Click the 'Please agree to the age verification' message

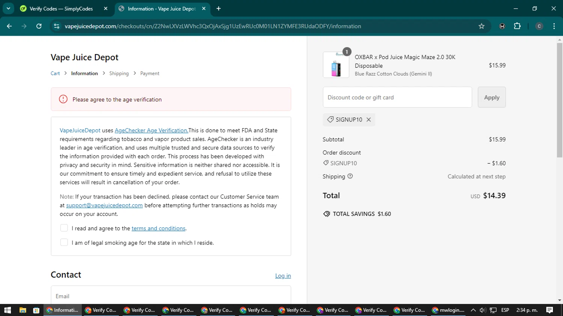click(117, 99)
